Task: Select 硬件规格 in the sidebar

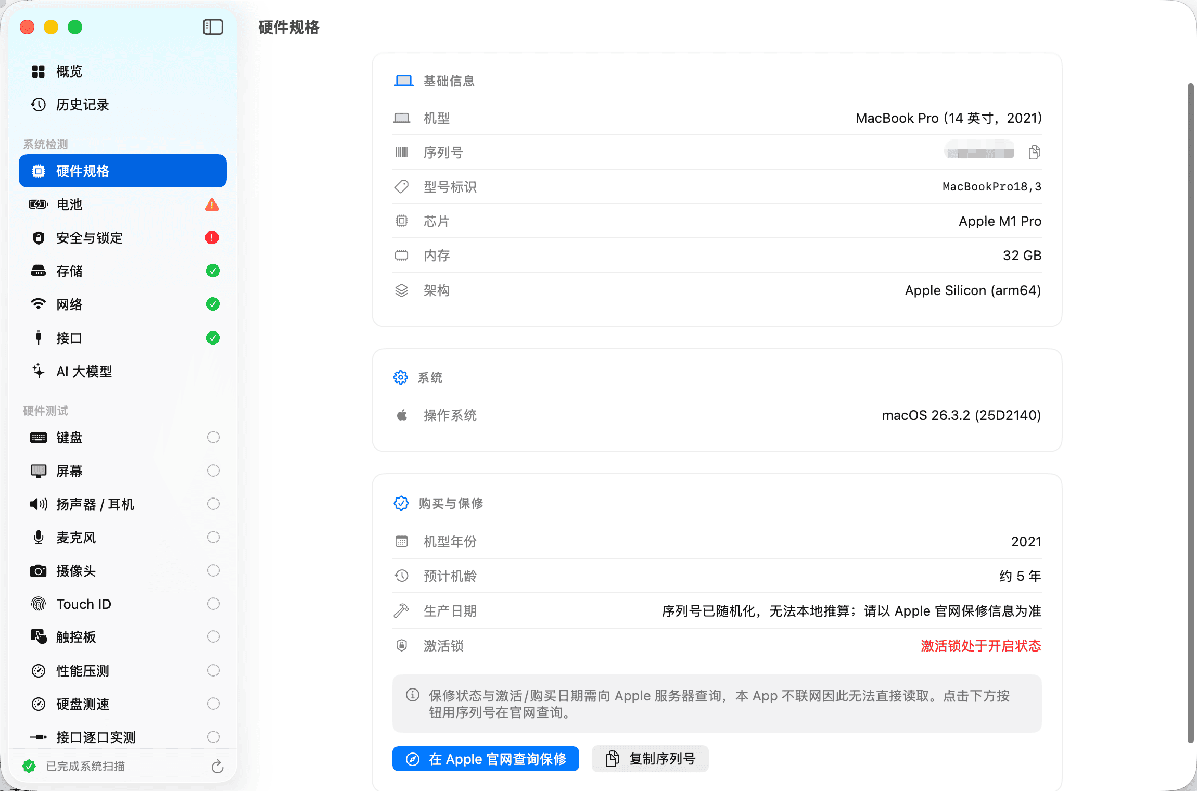Action: [123, 171]
